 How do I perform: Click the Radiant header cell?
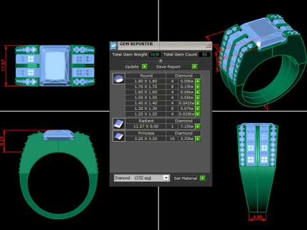(x=146, y=121)
